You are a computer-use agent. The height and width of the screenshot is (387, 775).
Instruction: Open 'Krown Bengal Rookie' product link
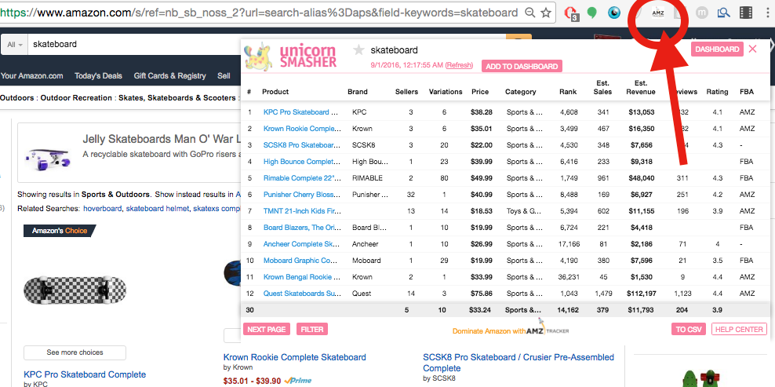[302, 277]
